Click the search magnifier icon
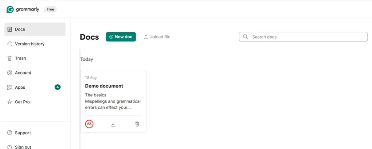This screenshot has height=149, width=372. (x=246, y=37)
